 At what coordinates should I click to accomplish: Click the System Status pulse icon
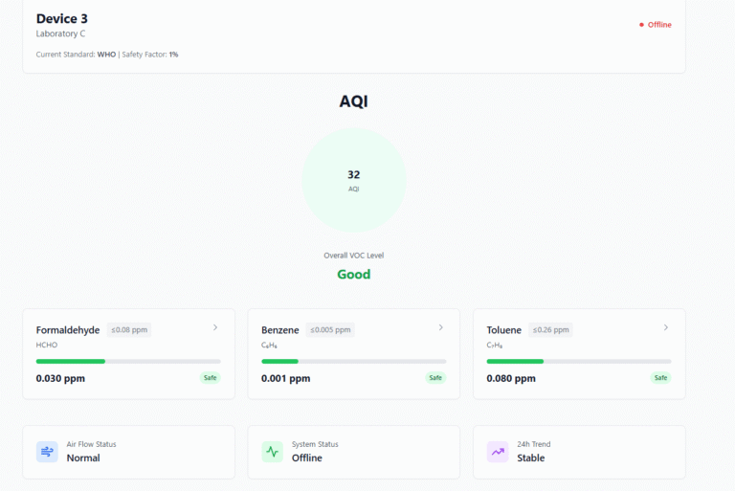pos(273,452)
